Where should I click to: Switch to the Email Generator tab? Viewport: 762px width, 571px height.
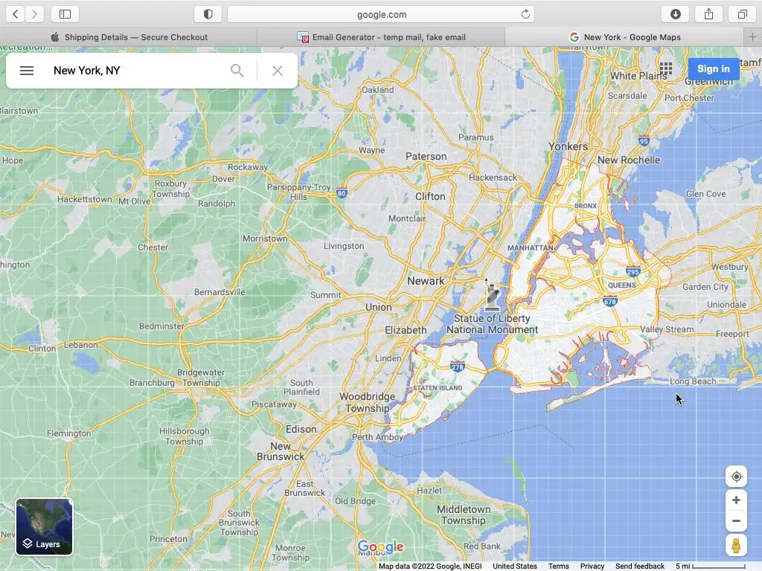(x=381, y=37)
